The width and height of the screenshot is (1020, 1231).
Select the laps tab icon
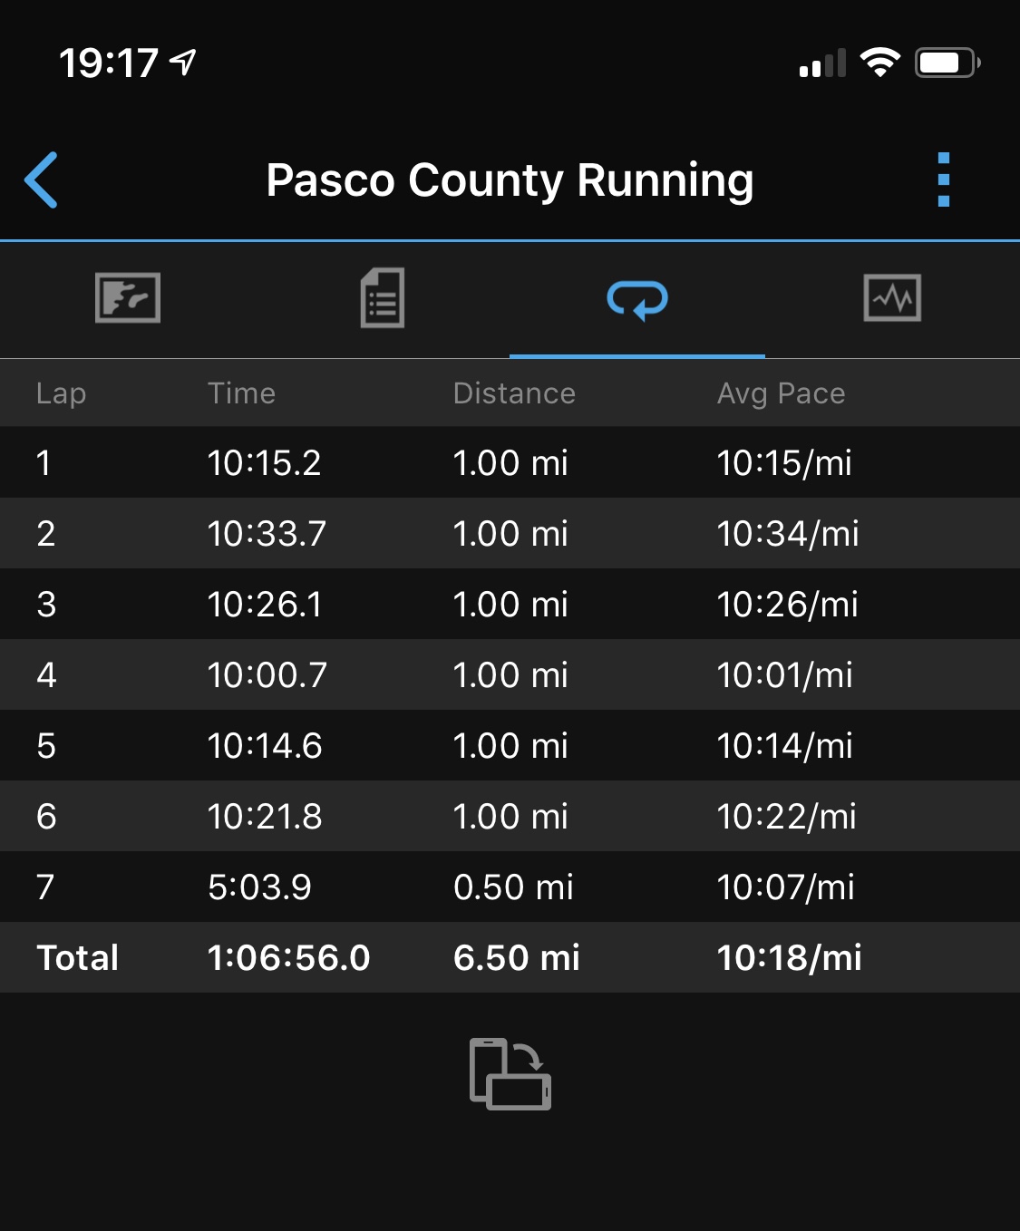point(637,299)
